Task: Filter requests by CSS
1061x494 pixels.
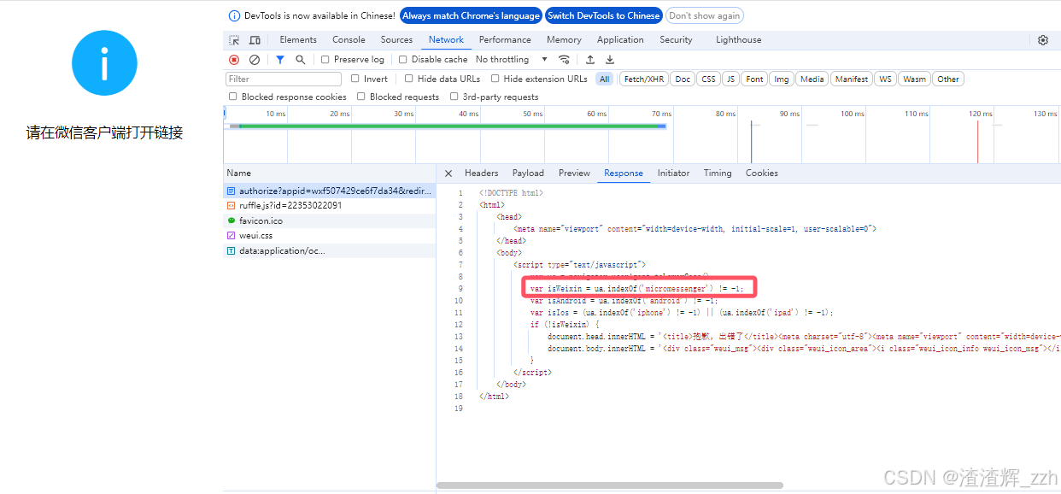Action: [708, 79]
